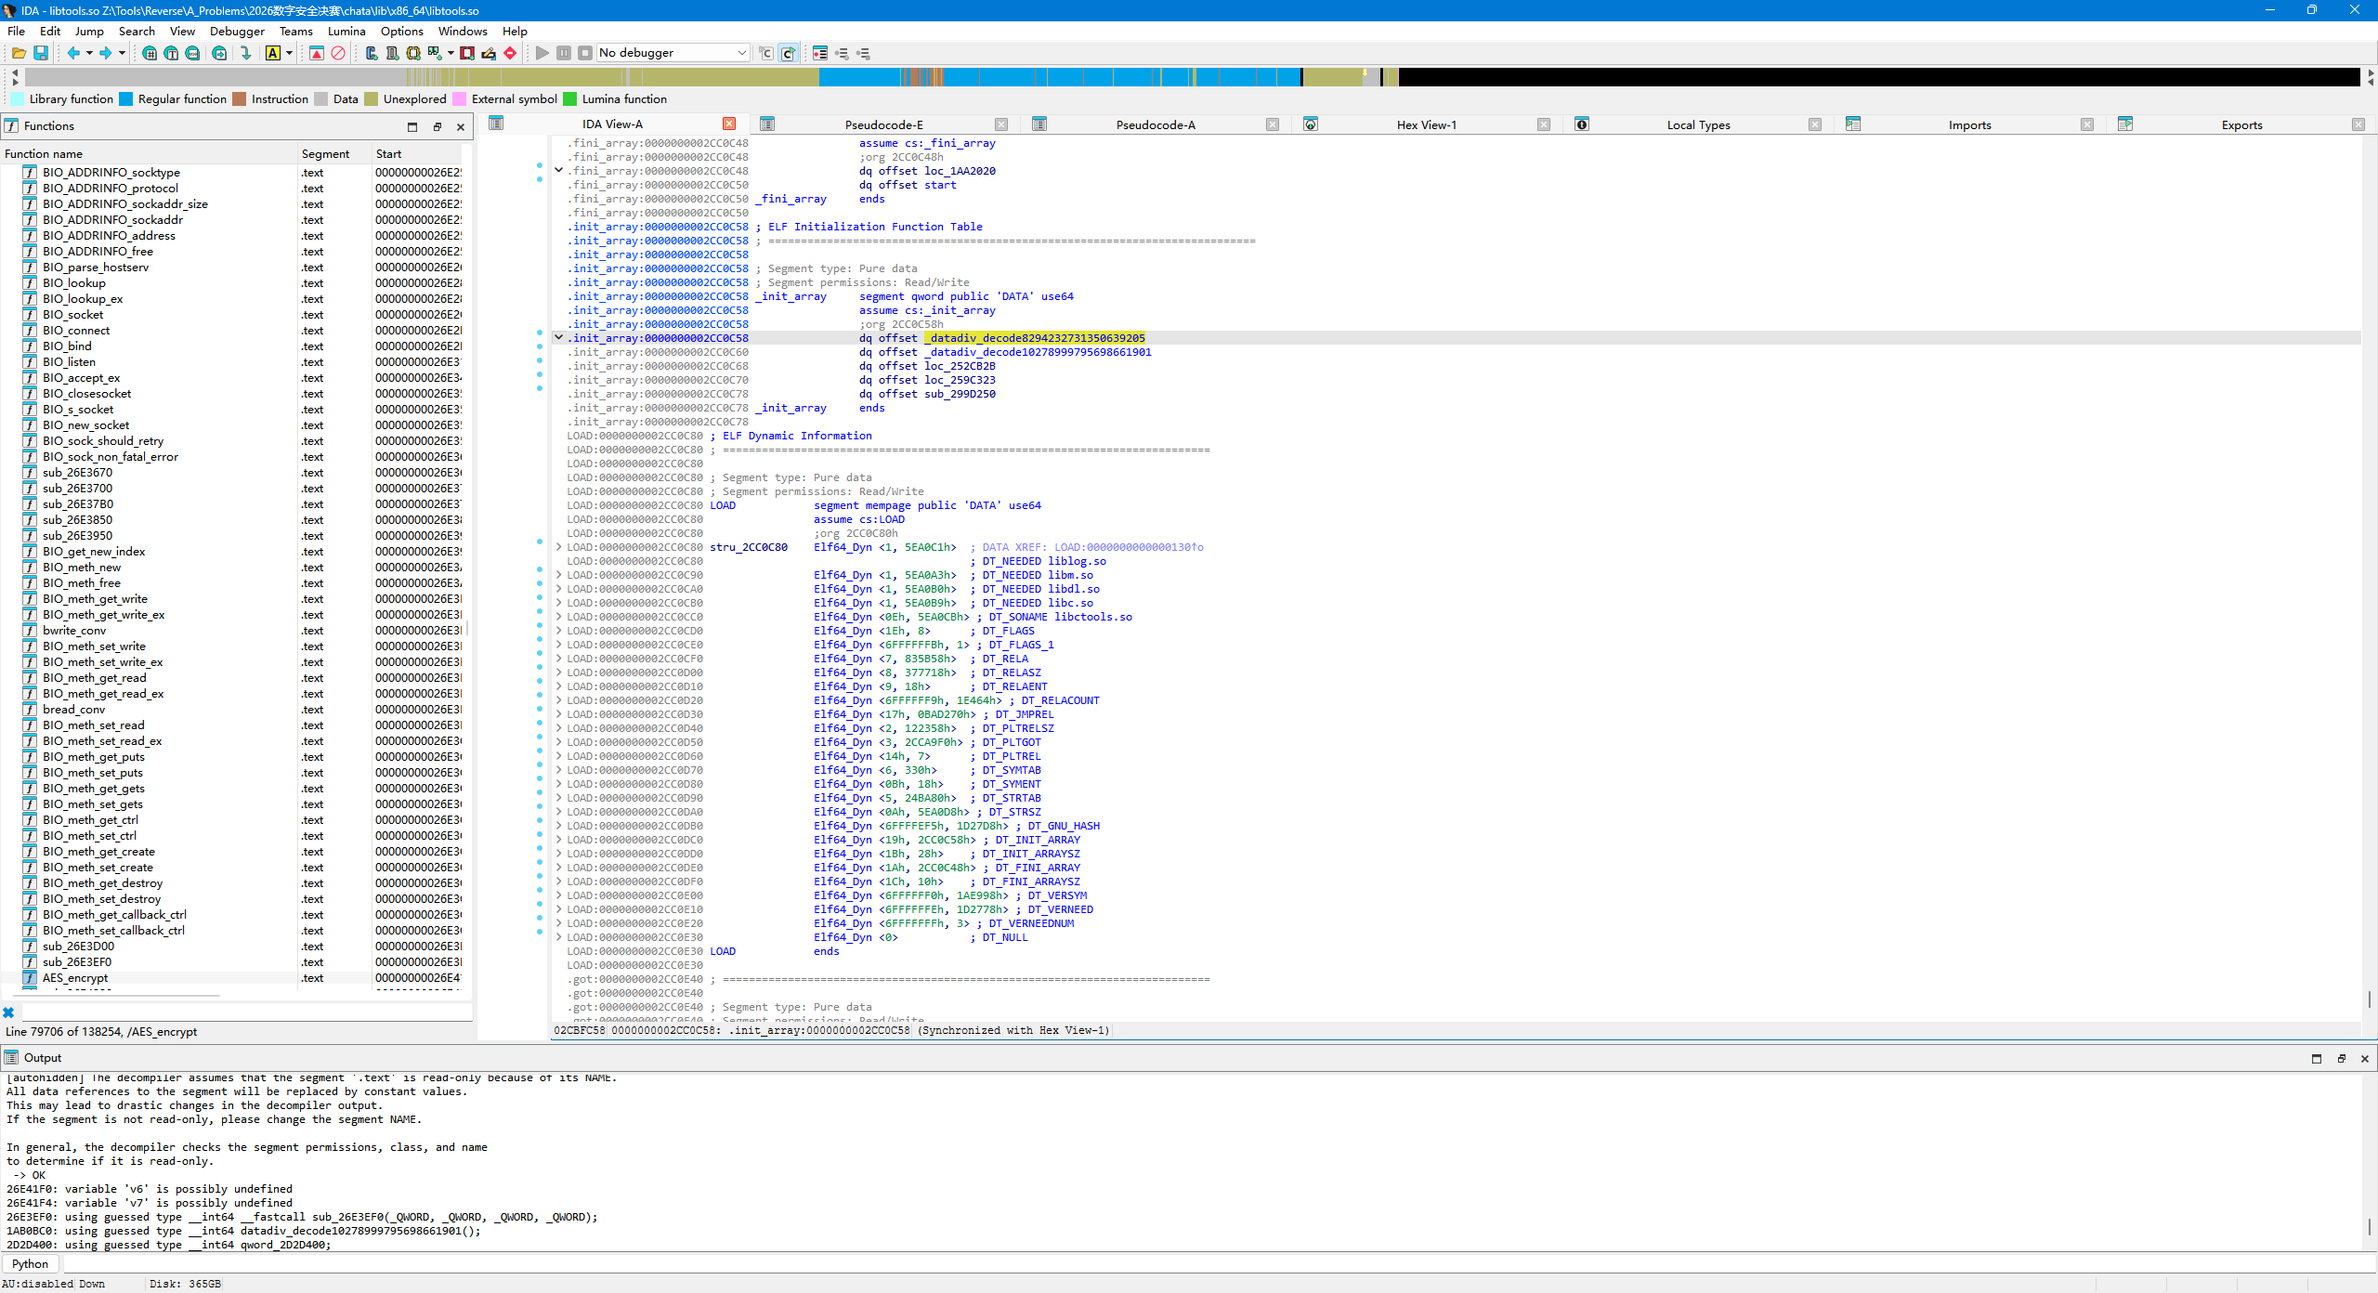Click the Open file folder icon
This screenshot has height=1293, width=2378.
coord(19,53)
